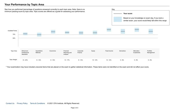
Task: Click the Your score line sample in Key
Action: [x=118, y=14]
